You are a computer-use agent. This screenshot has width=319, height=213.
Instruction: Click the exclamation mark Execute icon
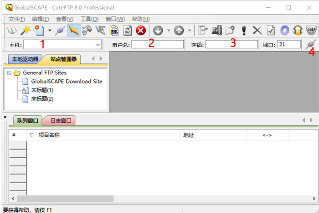click(x=244, y=31)
